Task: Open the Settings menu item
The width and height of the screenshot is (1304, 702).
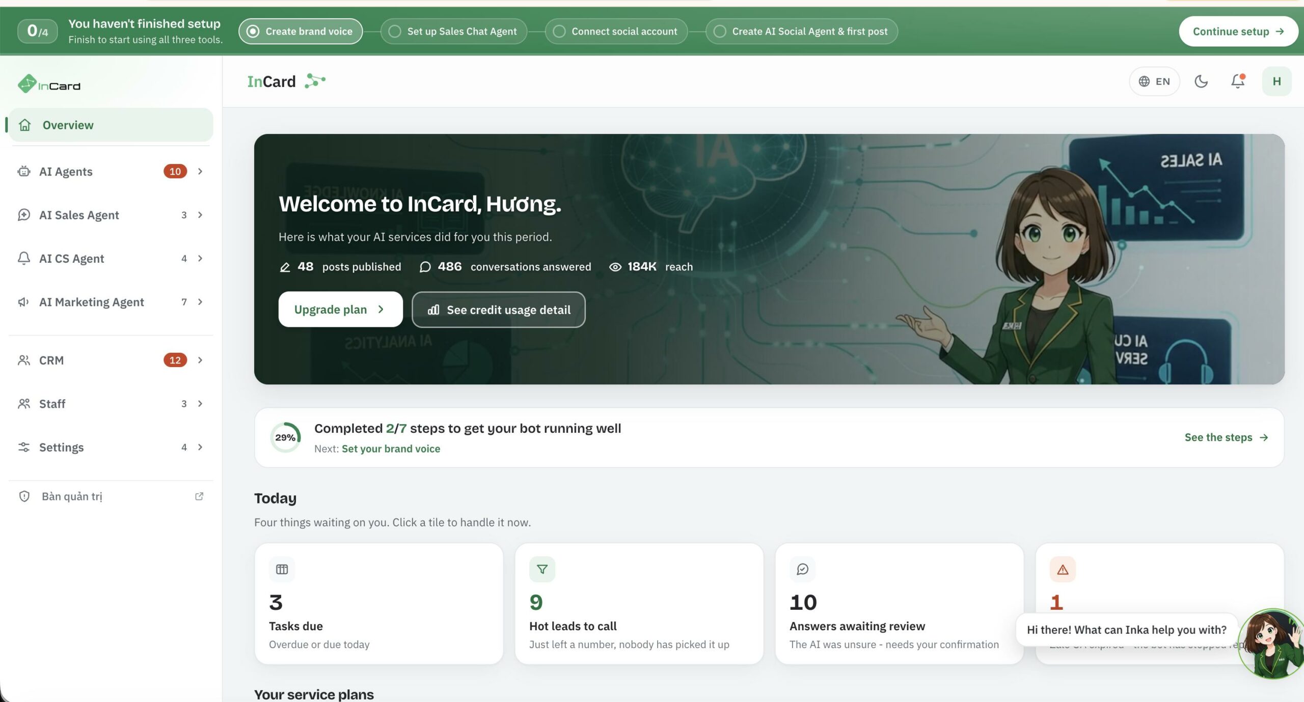Action: click(111, 447)
